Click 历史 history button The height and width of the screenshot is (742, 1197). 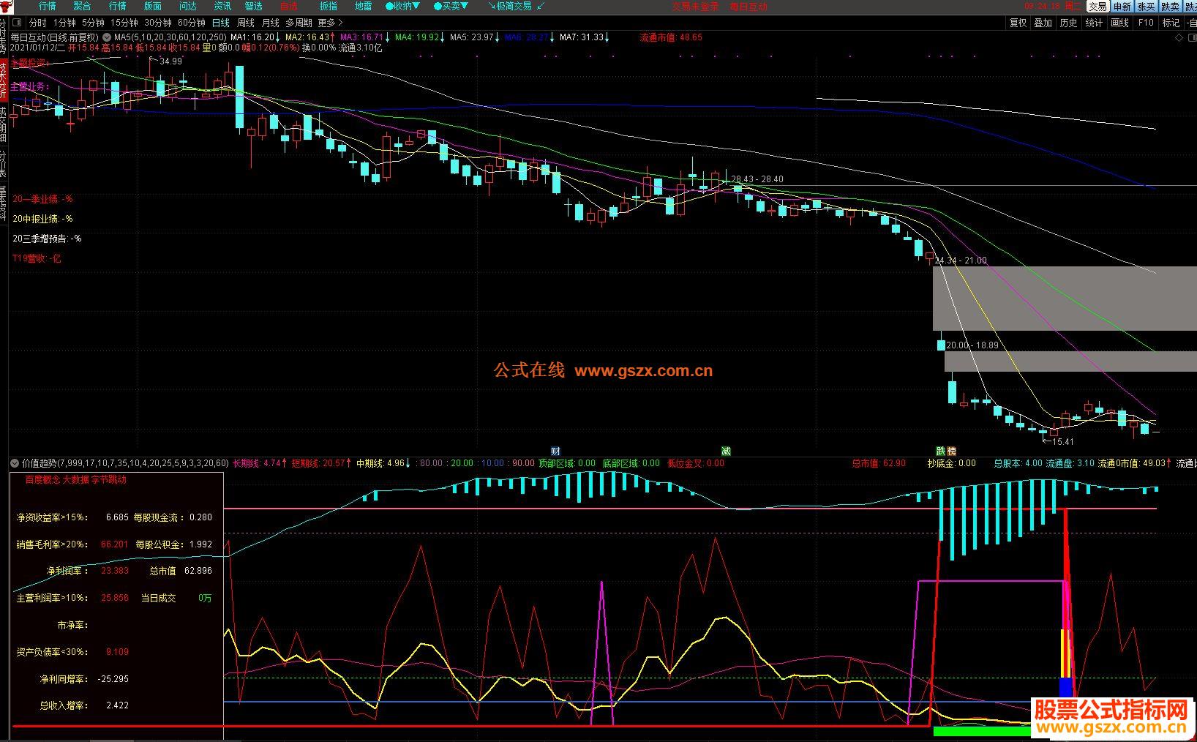point(1068,23)
